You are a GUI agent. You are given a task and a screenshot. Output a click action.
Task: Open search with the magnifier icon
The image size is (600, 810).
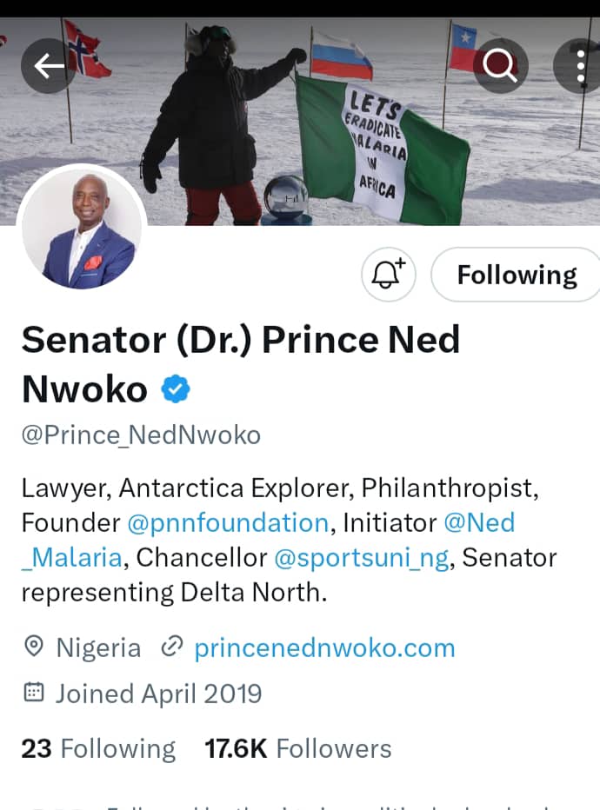[x=500, y=66]
